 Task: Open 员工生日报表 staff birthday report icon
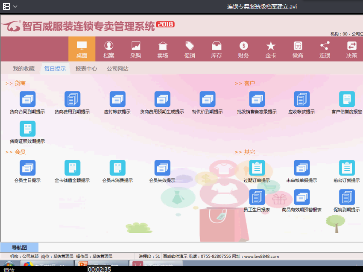[x=257, y=198]
